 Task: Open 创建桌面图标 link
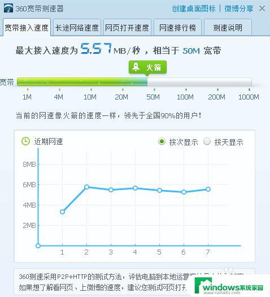(x=194, y=8)
